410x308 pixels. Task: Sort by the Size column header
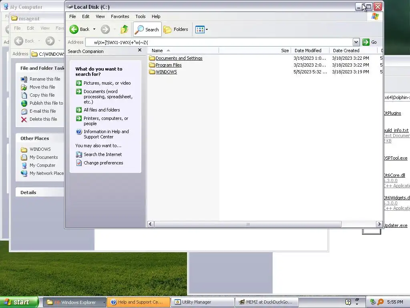(x=255, y=51)
